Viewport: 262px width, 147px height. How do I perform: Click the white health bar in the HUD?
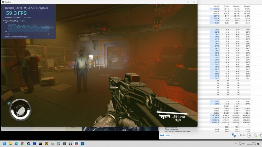(x=172, y=113)
